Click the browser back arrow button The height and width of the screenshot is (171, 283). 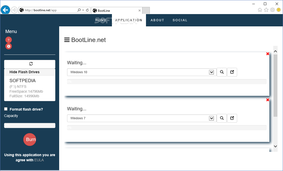point(5,10)
